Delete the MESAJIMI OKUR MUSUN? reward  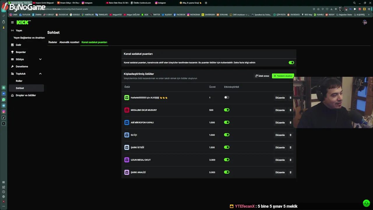(x=290, y=110)
